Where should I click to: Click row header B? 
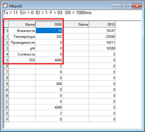coord(7,95)
